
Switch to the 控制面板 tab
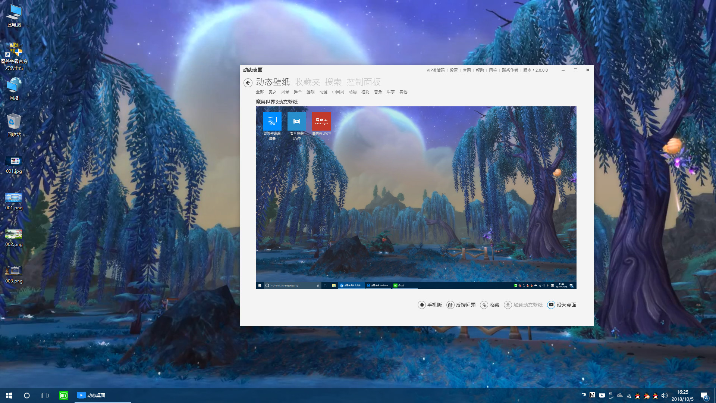click(363, 82)
